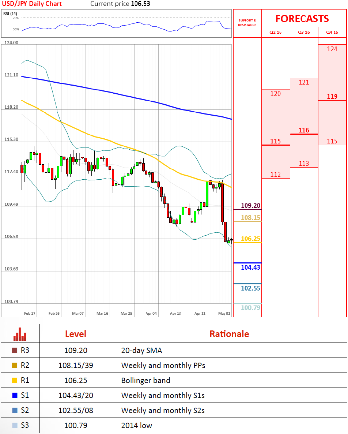This screenshot has height=434, width=348.
Task: Click the 104.43/20 level cell
Action: 76,395
